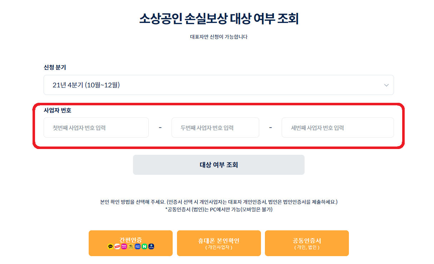Click the chevron on the quarter selector
Screen dimensions: 434x264
point(386,85)
